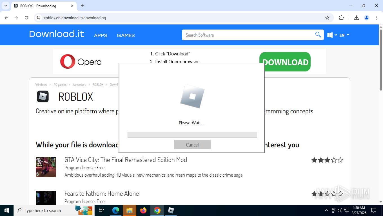The image size is (383, 216).
Task: Open Chrome extensions puzzle icon
Action: click(341, 18)
